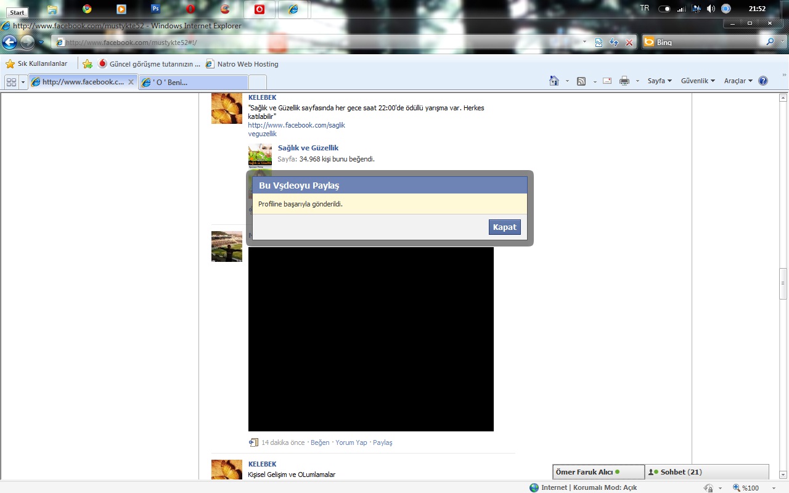Click the add to favorites bar star icon
The height and width of the screenshot is (493, 789).
coord(88,63)
